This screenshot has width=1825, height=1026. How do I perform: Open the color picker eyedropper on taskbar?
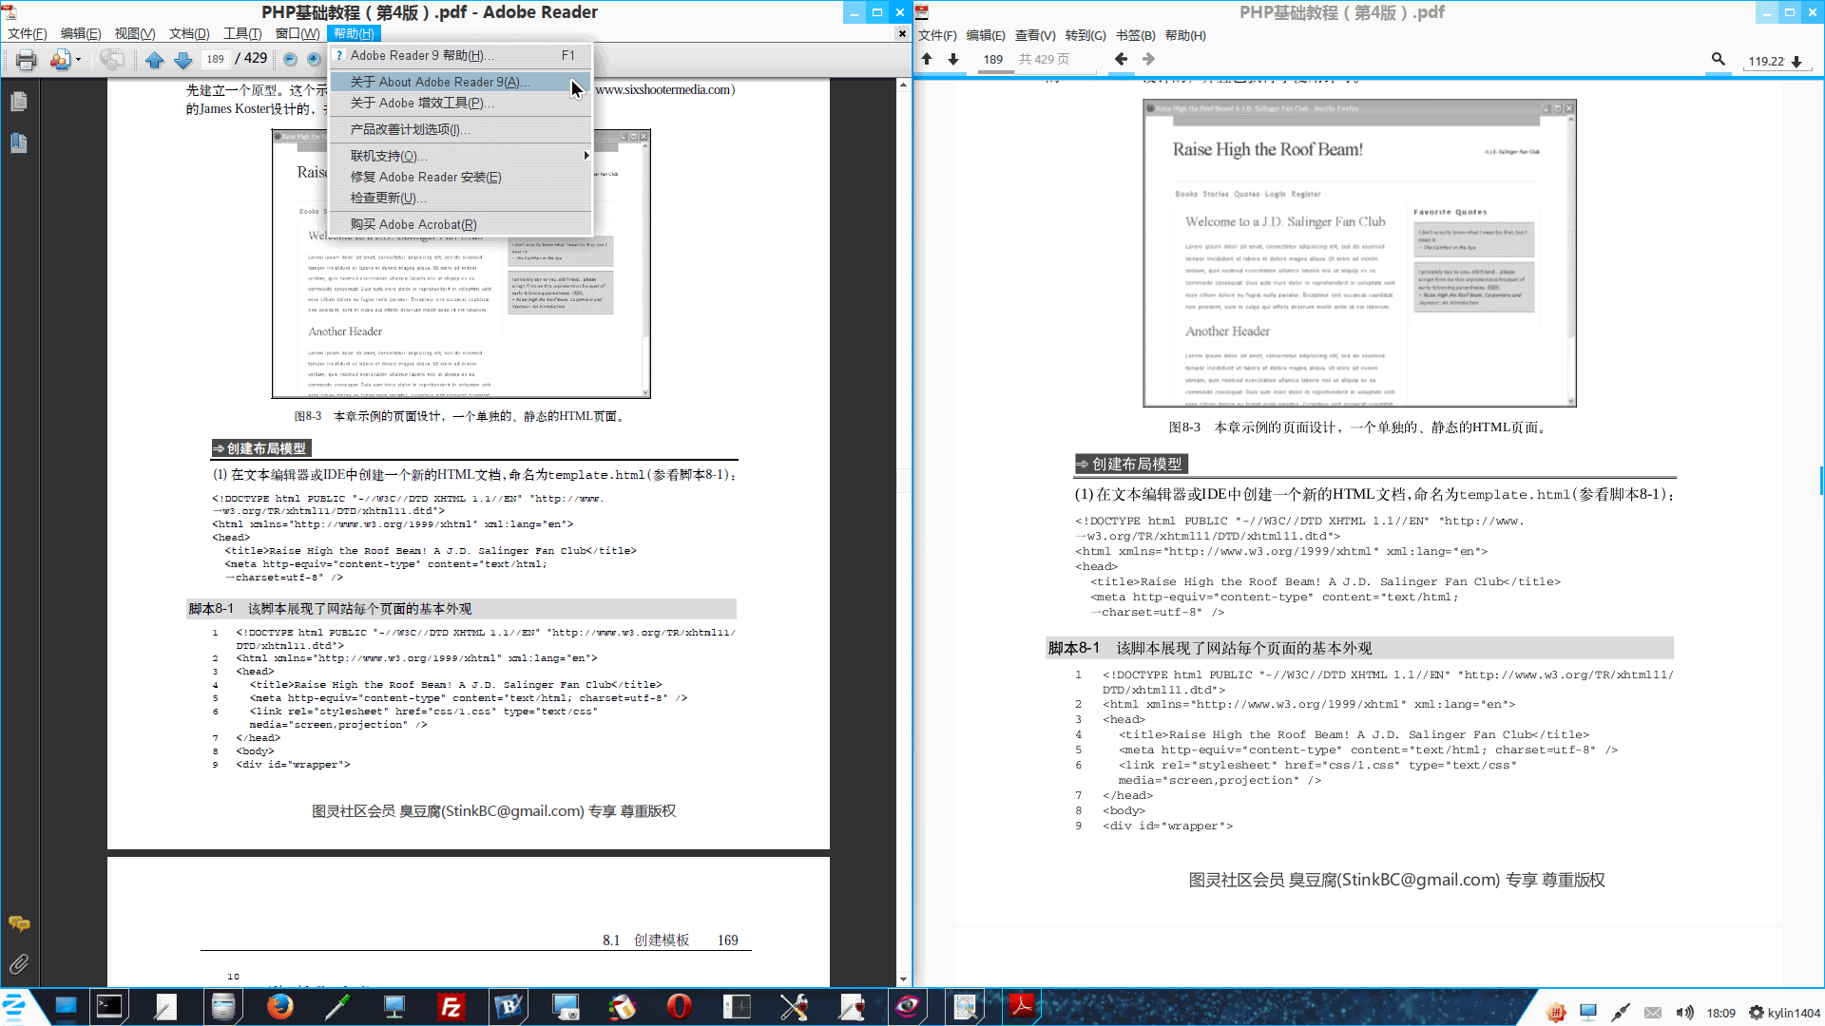click(x=337, y=1006)
